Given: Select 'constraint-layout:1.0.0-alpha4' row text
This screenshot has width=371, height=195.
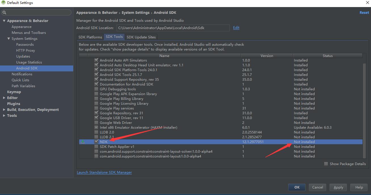Looking at the screenshot, I should tap(150, 156).
